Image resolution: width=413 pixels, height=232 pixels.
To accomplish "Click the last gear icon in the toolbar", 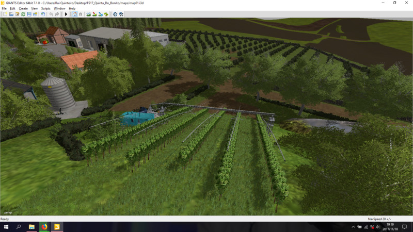I will click(x=121, y=14).
